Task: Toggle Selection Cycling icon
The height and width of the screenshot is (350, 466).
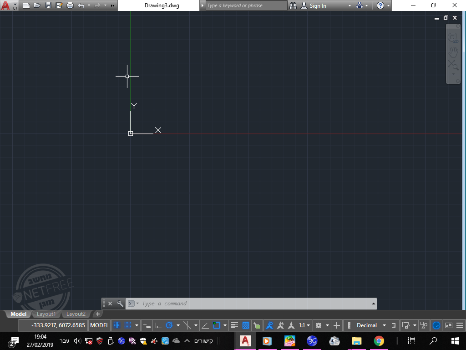Action: coord(257,325)
